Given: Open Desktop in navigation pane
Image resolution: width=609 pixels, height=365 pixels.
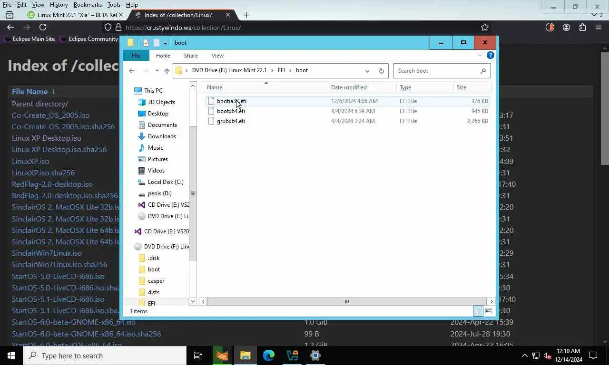Looking at the screenshot, I should [158, 114].
